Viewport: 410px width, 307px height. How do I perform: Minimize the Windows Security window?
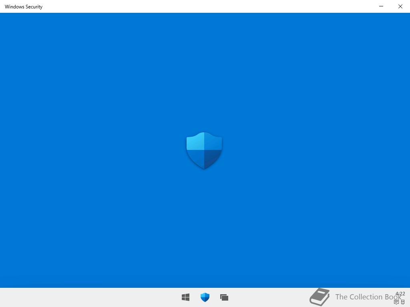381,6
